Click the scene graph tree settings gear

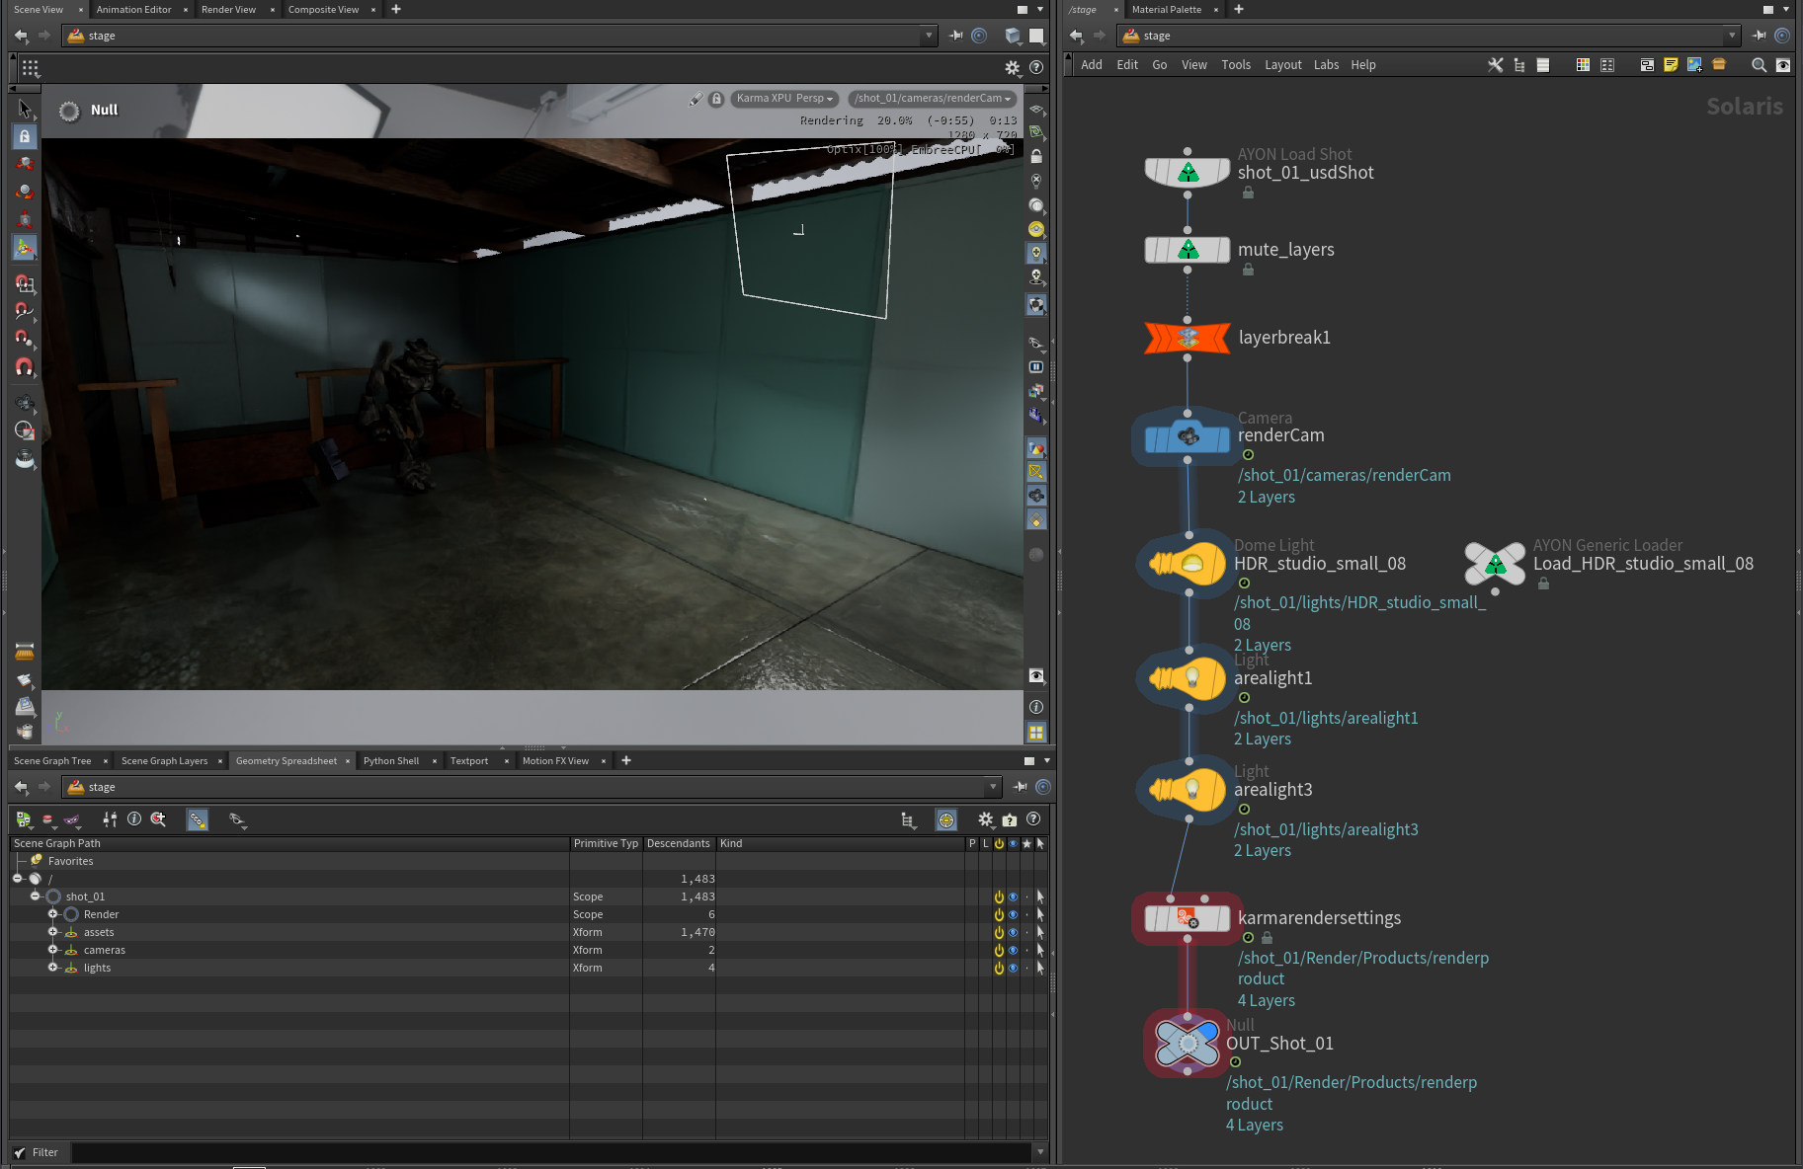985,819
